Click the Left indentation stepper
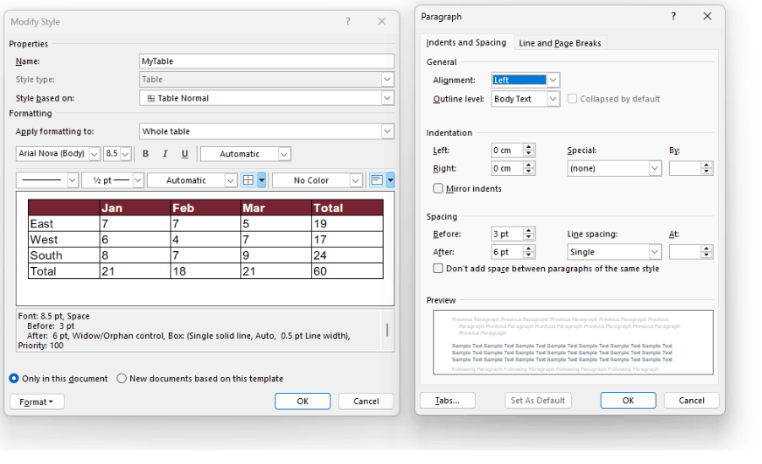 click(x=529, y=150)
